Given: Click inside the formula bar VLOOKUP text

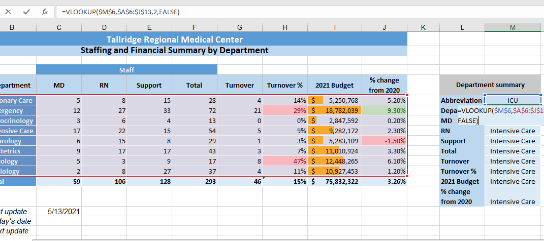Looking at the screenshot, I should tap(120, 11).
